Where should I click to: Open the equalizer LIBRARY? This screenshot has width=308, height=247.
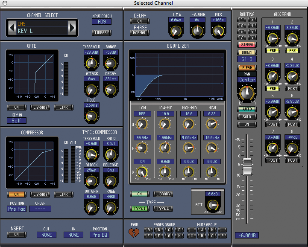(x=163, y=194)
